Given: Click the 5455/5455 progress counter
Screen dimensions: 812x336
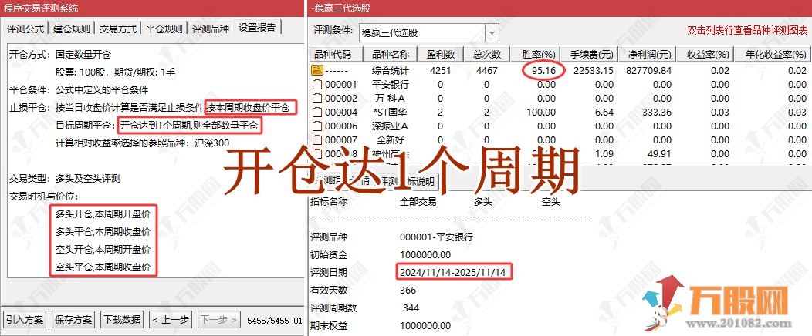Looking at the screenshot, I should click(269, 321).
